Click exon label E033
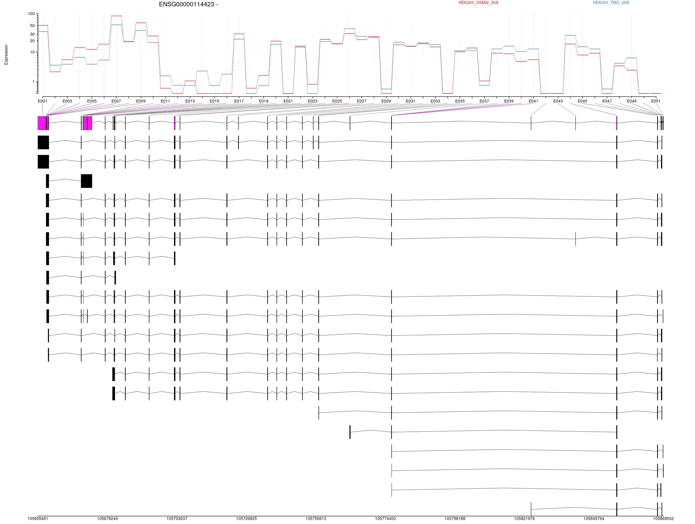Image resolution: width=695 pixels, height=524 pixels. coord(435,101)
